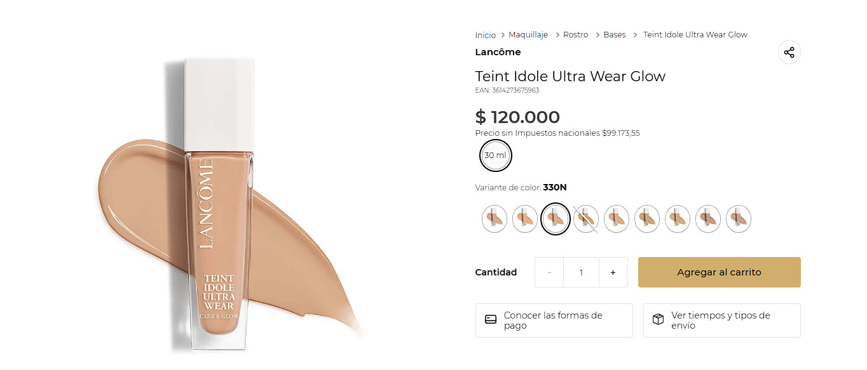Screen dimensions: 867x370
Task: Navigate to Maquillaje breadcrumb category
Action: tap(528, 35)
